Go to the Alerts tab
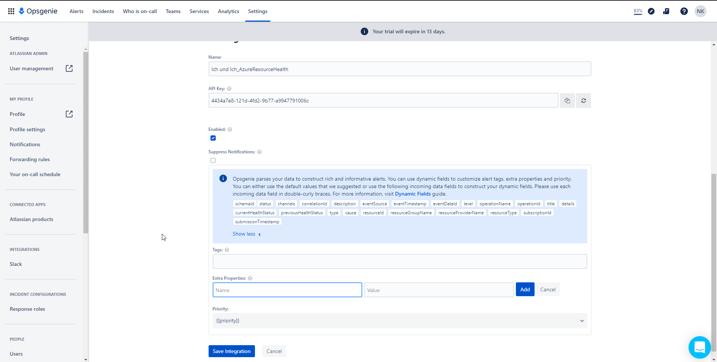This screenshot has width=717, height=362. [76, 11]
